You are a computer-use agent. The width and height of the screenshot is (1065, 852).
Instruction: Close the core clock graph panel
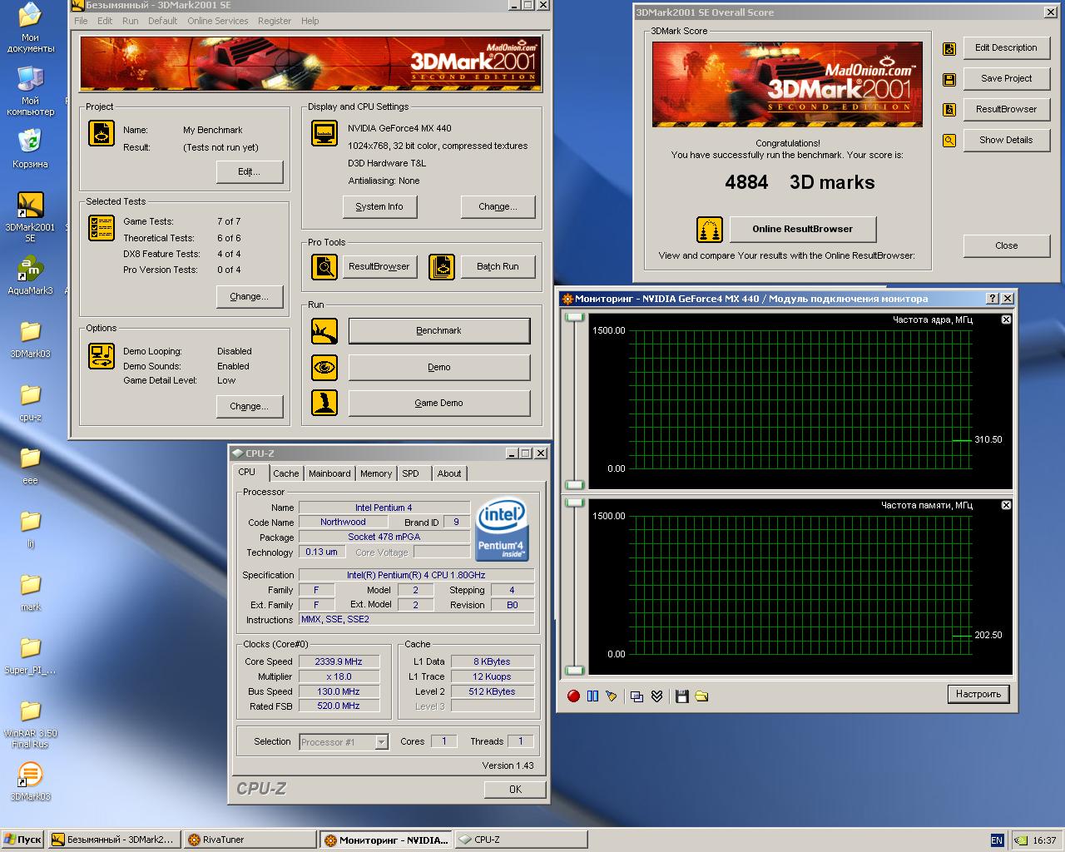[1006, 319]
